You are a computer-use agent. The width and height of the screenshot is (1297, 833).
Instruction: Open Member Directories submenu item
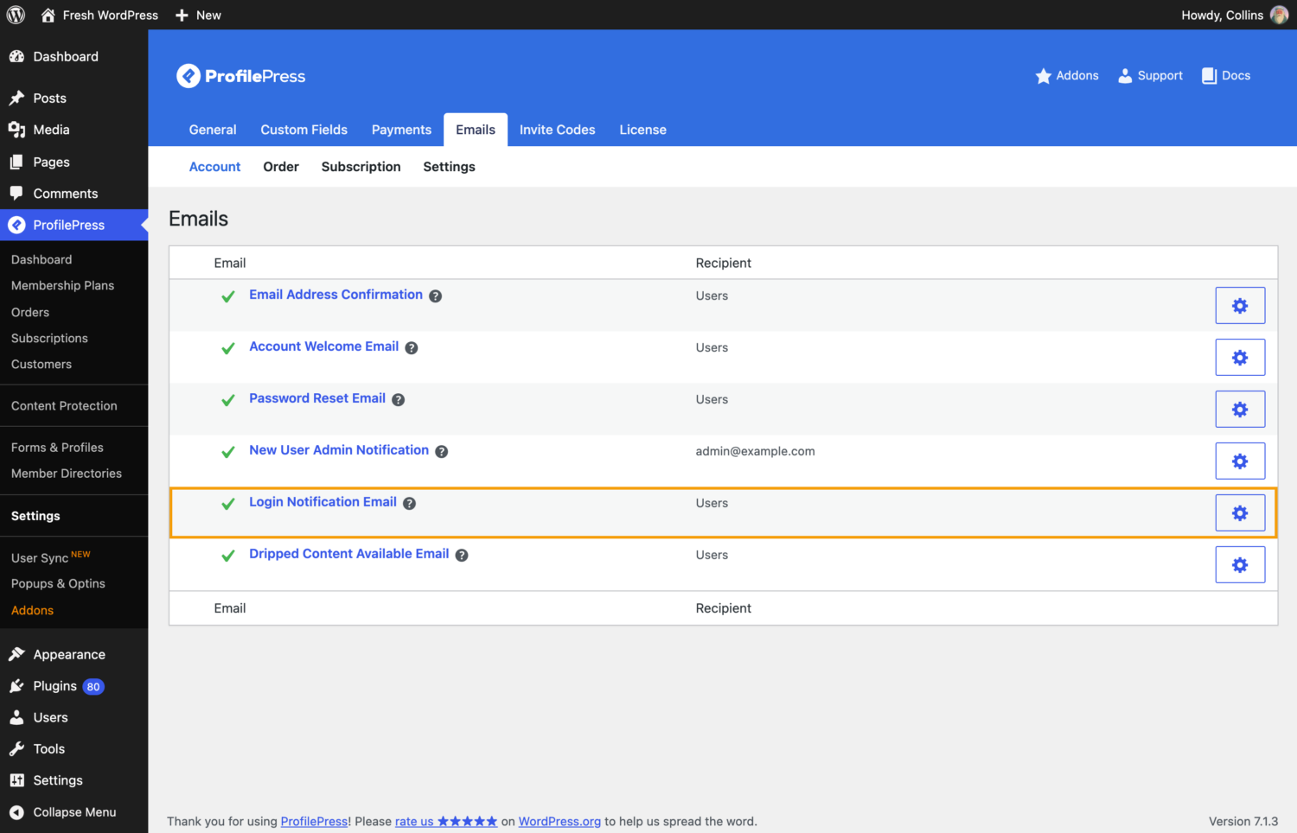point(67,474)
